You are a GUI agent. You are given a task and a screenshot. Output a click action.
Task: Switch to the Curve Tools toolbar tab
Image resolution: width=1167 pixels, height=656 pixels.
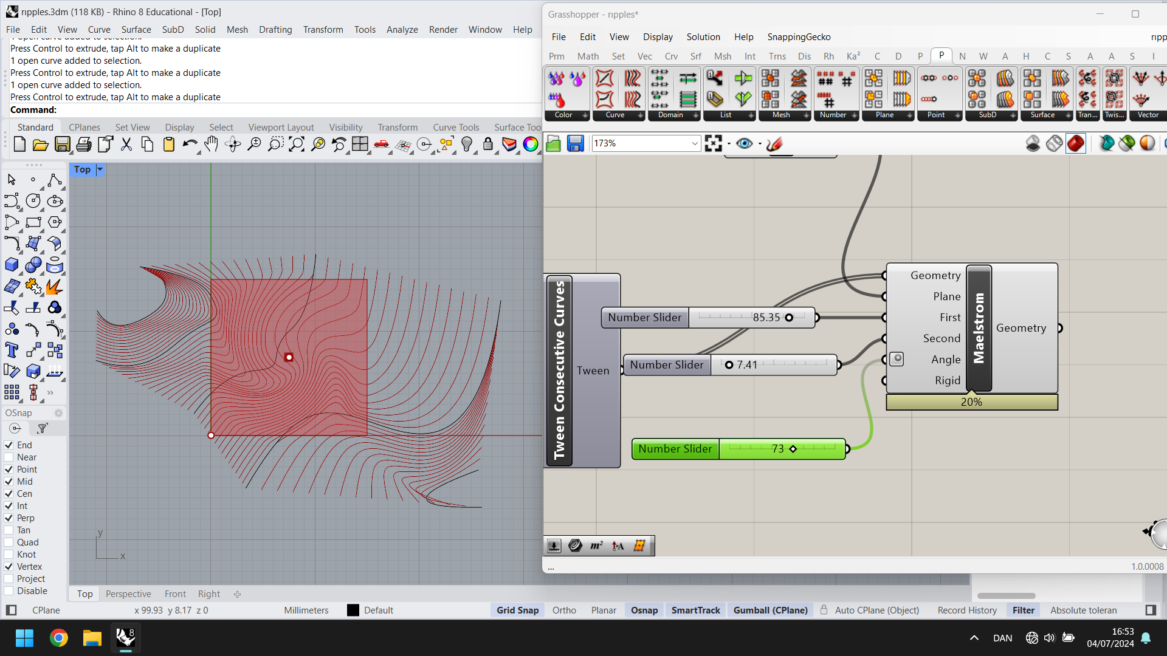[456, 127]
